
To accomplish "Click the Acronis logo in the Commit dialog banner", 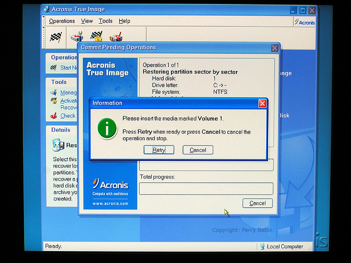I will pos(110,184).
